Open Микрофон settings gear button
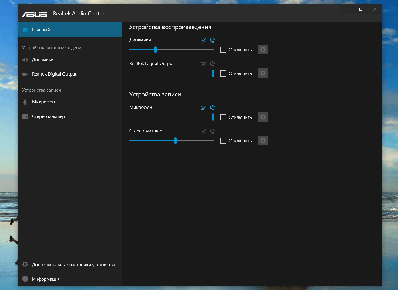The height and width of the screenshot is (290, 398). [263, 117]
